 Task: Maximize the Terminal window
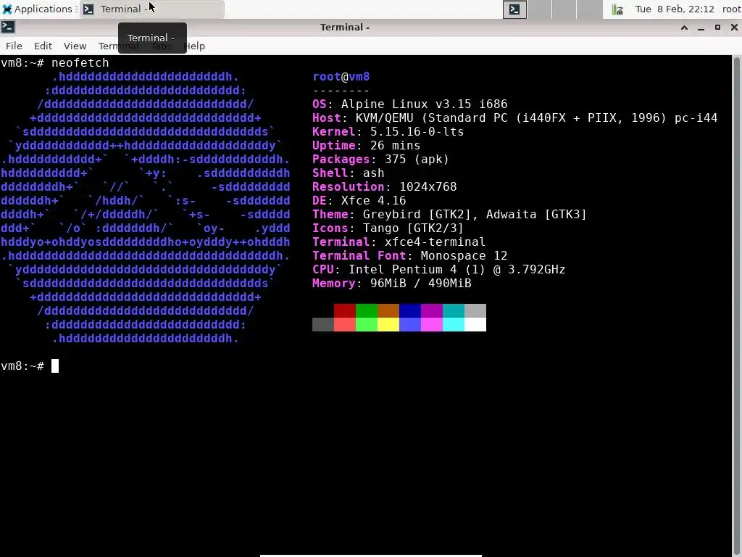(x=717, y=28)
